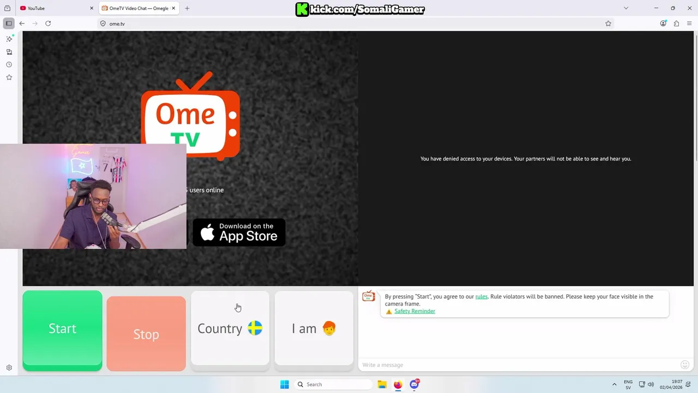The image size is (698, 393).
Task: Open the Safety Reminder link
Action: coord(414,311)
